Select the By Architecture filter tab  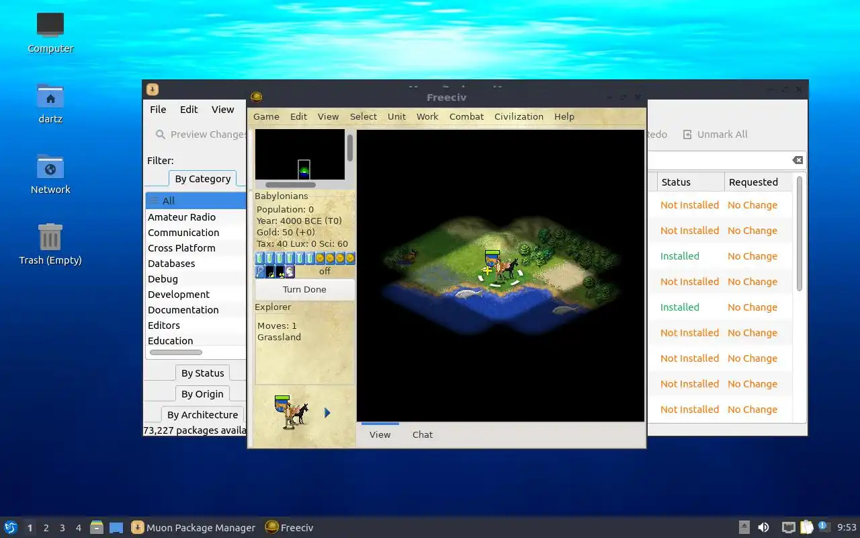point(202,415)
